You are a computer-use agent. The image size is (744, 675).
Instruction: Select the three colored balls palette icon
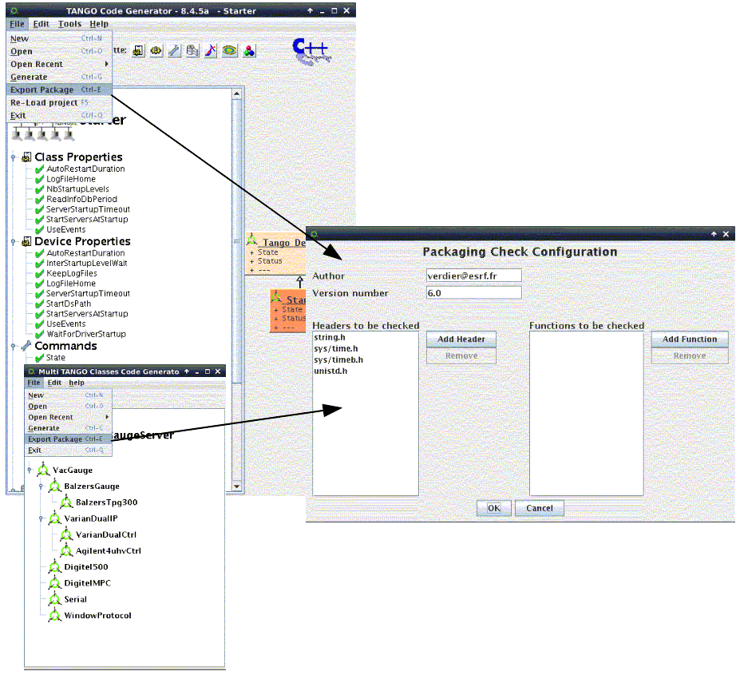click(x=249, y=51)
